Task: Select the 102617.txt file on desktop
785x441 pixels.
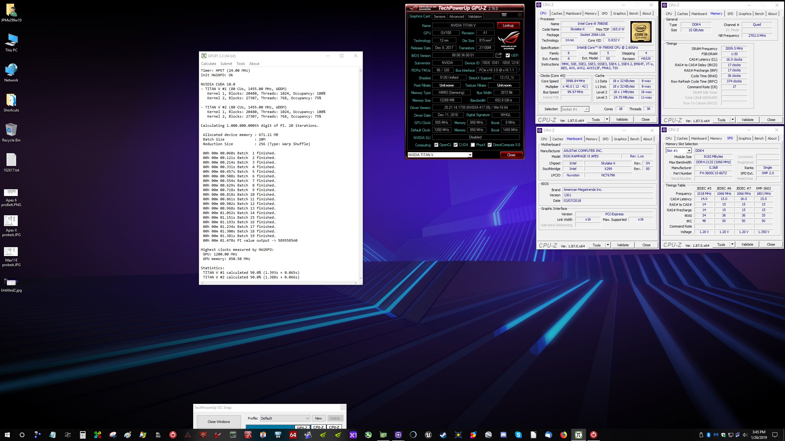Action: coord(11,163)
